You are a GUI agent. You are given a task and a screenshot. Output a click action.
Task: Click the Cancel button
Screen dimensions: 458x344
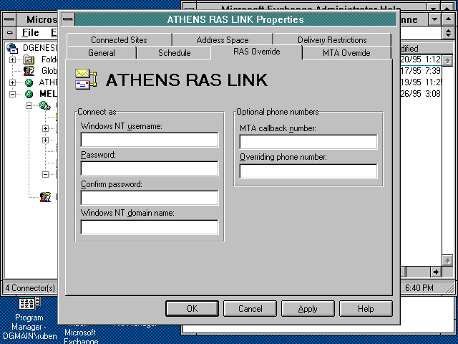tap(250, 309)
